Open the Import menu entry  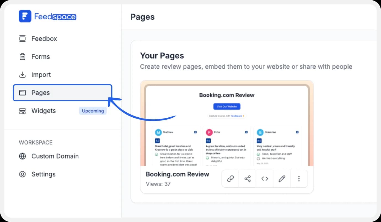click(41, 74)
